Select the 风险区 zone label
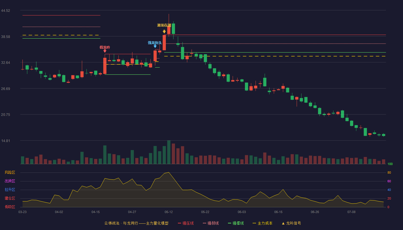403x230 pixels. [10, 172]
